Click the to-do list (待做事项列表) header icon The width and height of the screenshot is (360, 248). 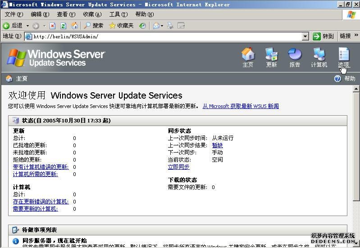pyautogui.click(x=15, y=230)
